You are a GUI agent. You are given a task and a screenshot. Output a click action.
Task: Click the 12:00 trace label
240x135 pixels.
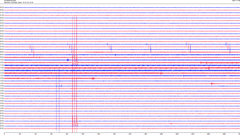tap(2, 70)
